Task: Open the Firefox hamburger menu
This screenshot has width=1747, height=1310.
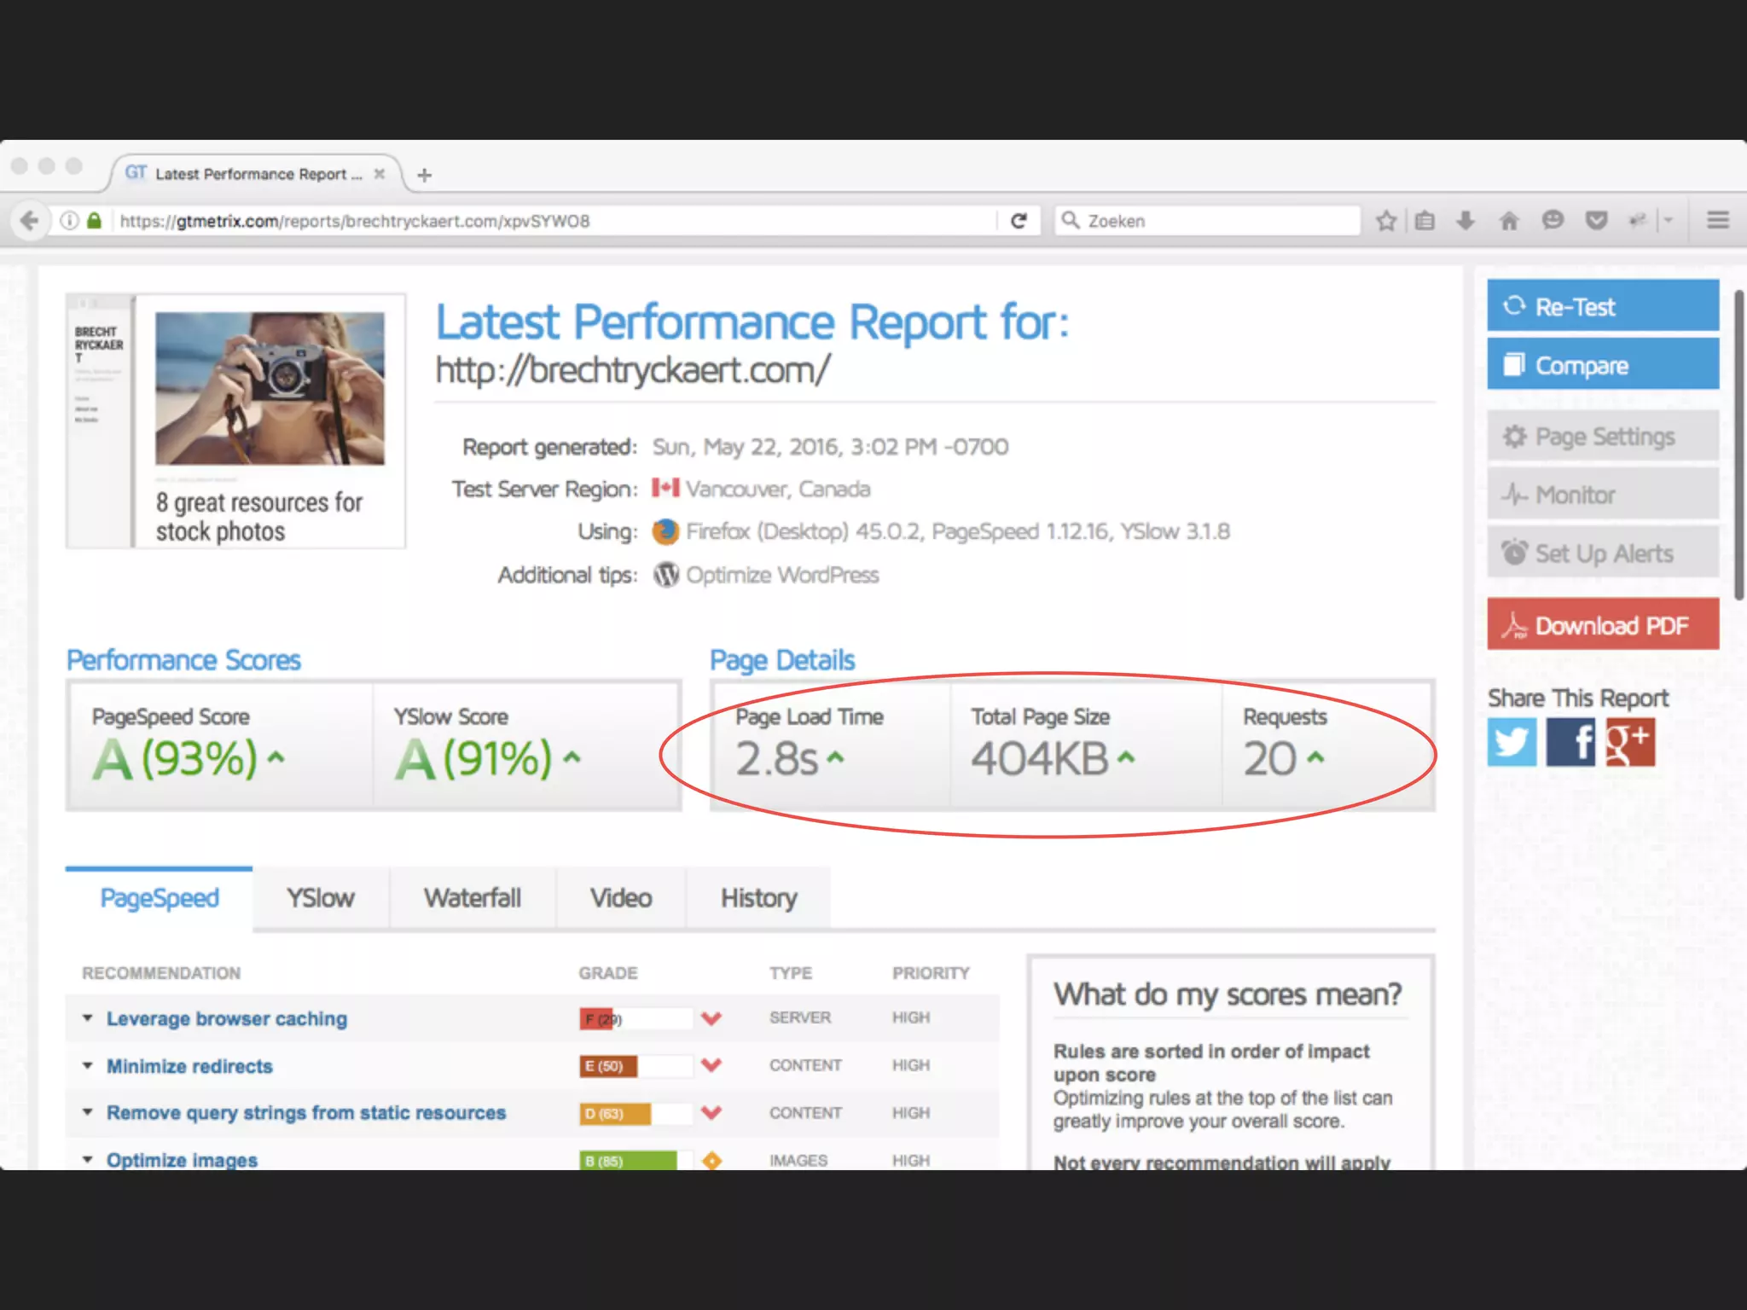Action: [1718, 221]
